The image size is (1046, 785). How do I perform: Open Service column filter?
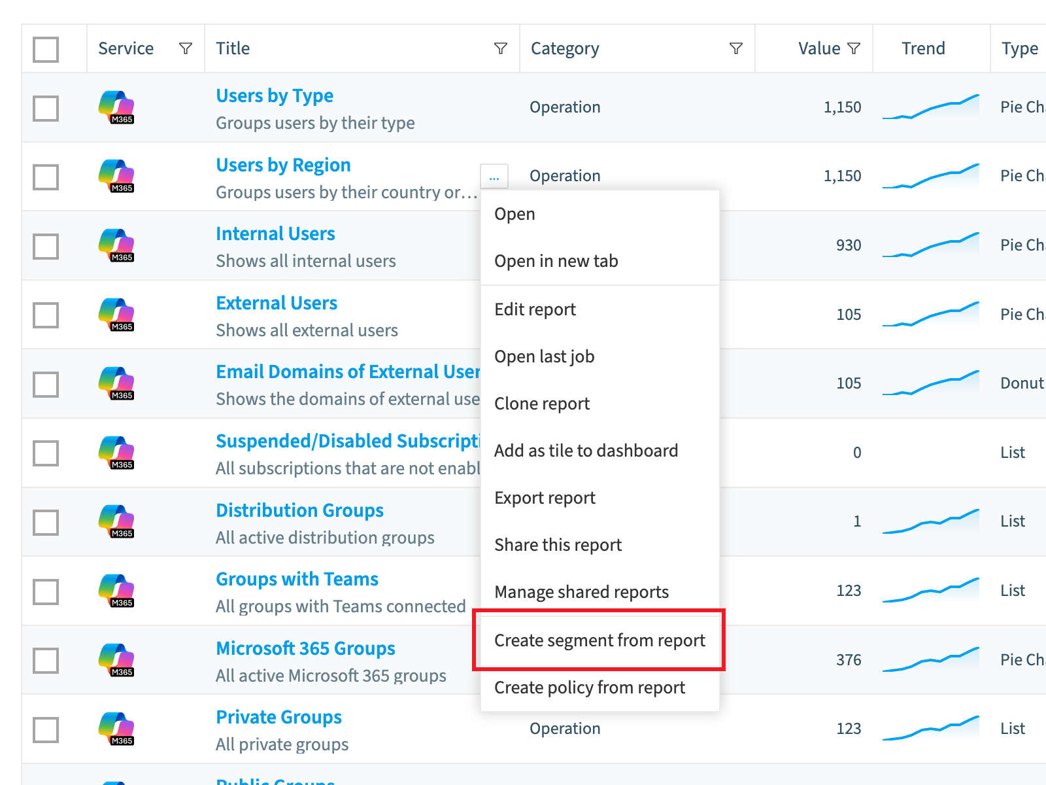[186, 48]
